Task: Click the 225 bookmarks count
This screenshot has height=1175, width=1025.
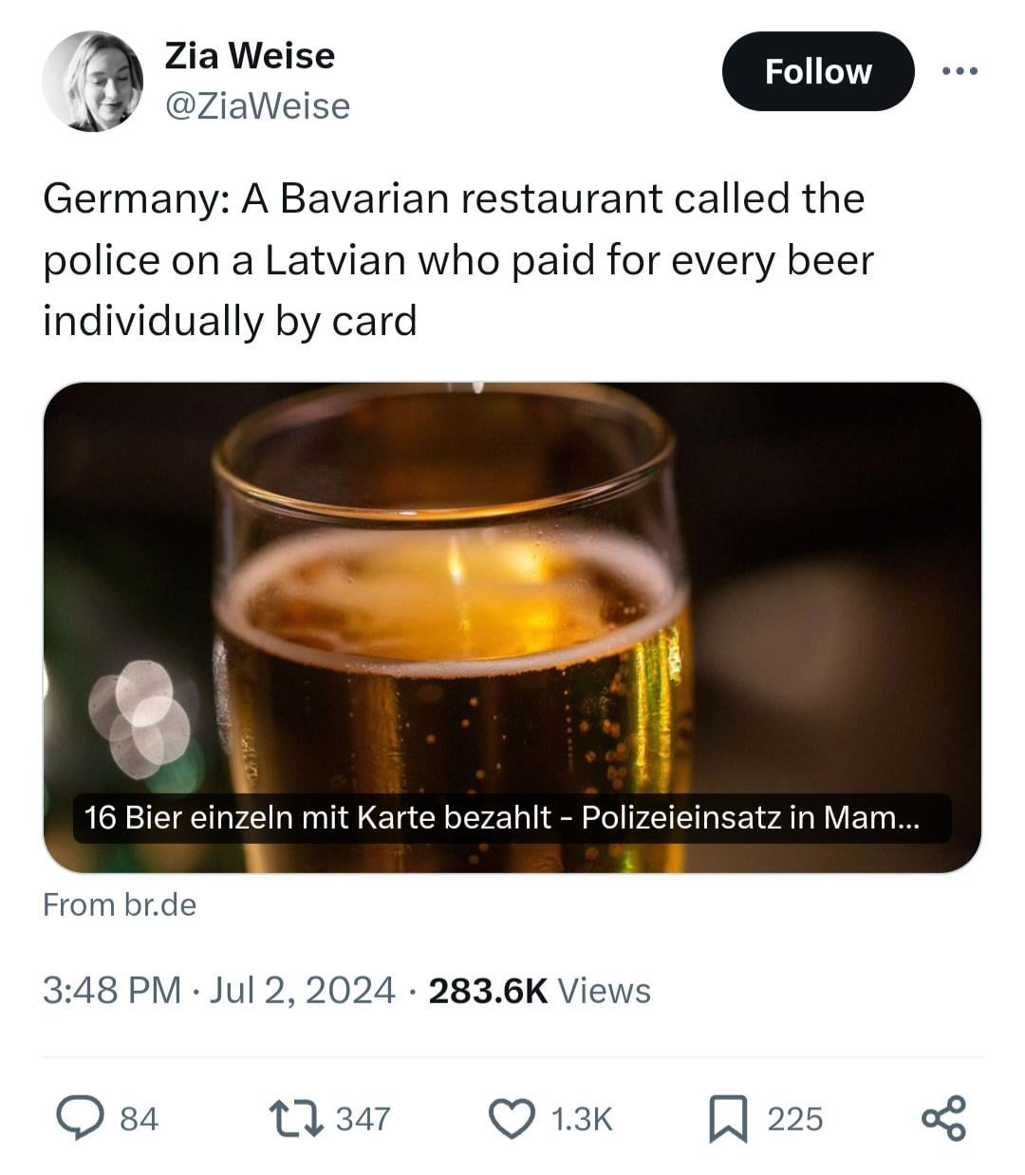Action: [794, 1119]
